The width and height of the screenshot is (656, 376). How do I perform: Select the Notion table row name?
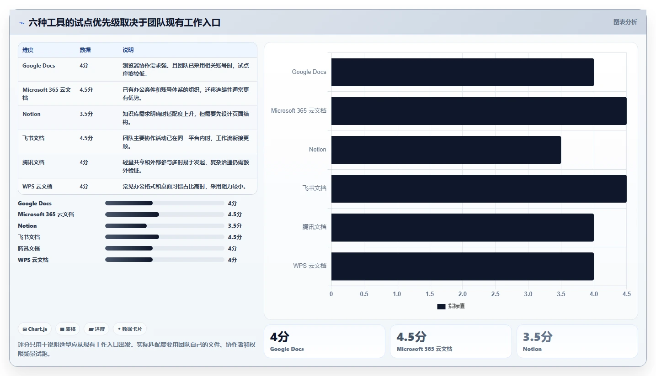(32, 114)
